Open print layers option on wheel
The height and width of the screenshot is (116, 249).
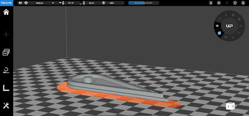[239, 19]
